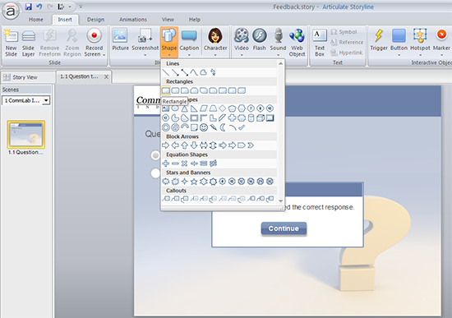Select the 1.1 Question slide thumbnail
452x318 pixels.
[26, 135]
